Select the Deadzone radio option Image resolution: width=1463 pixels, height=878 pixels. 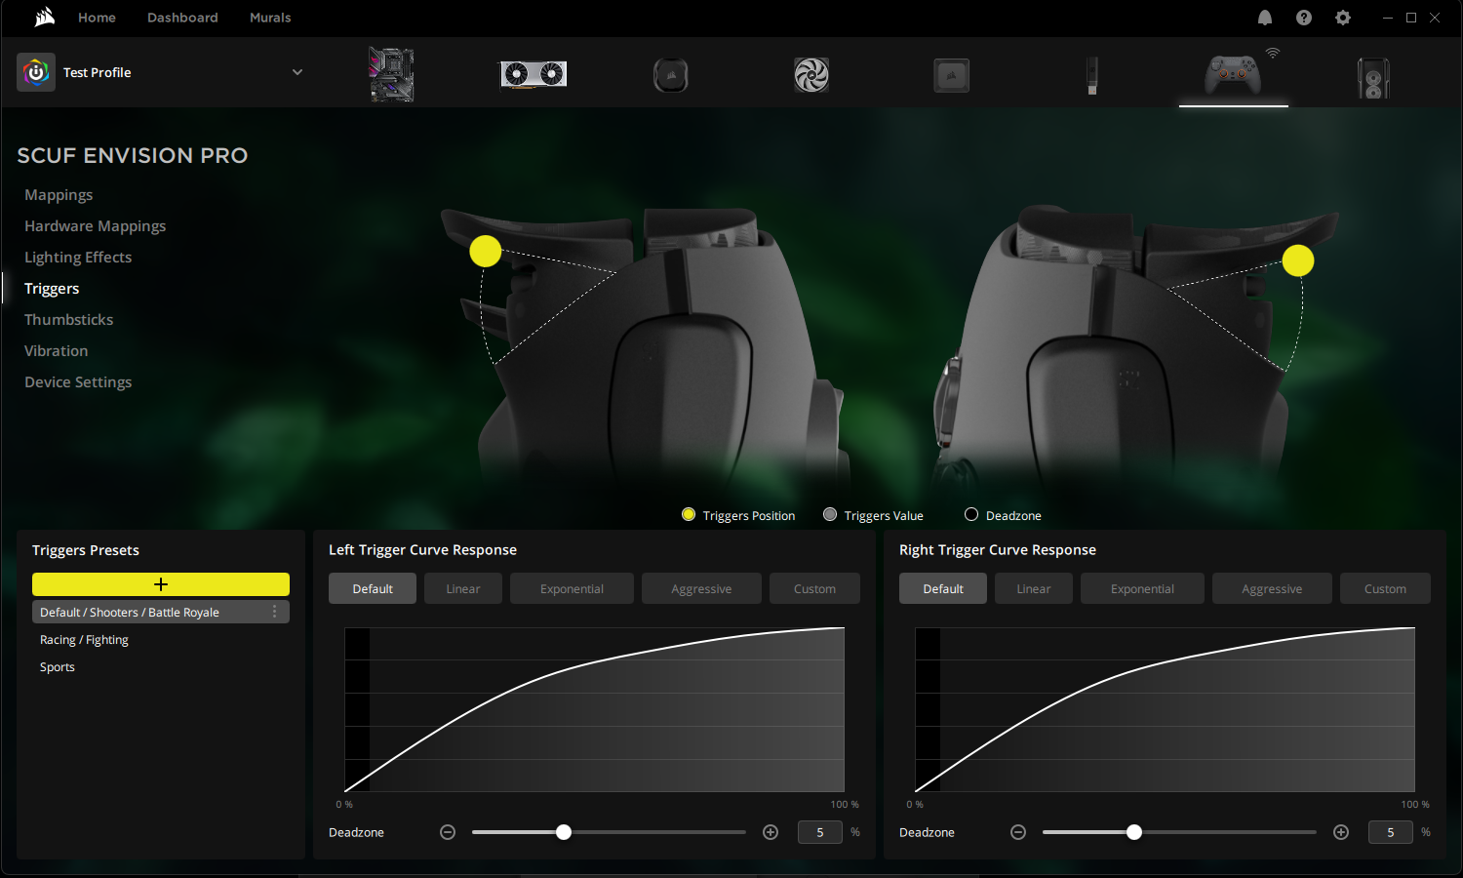pos(971,515)
